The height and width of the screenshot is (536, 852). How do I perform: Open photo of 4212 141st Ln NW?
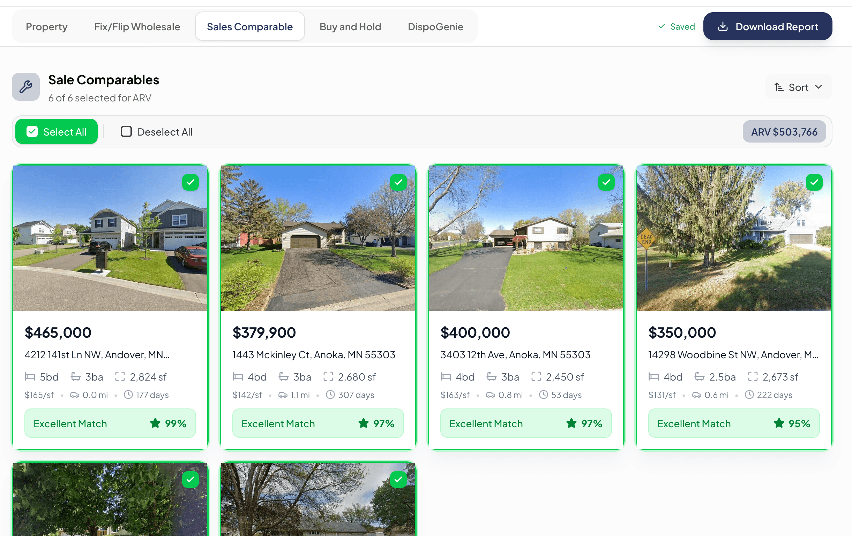(x=110, y=238)
